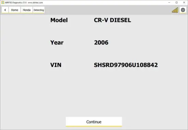188x130 pixels.
Task: Click the Model label
Action: (59, 20)
